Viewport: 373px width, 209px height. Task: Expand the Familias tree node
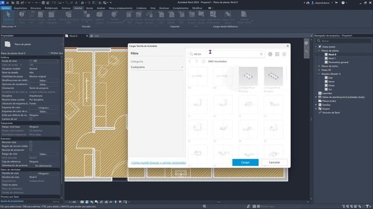[316, 105]
